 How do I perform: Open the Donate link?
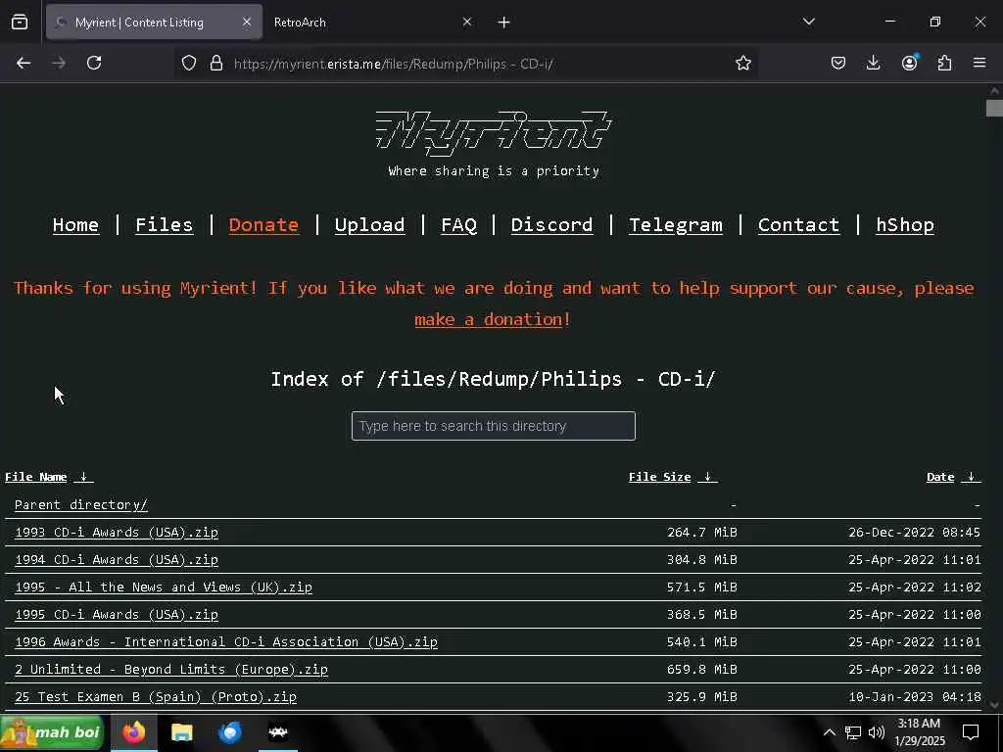pyautogui.click(x=263, y=224)
